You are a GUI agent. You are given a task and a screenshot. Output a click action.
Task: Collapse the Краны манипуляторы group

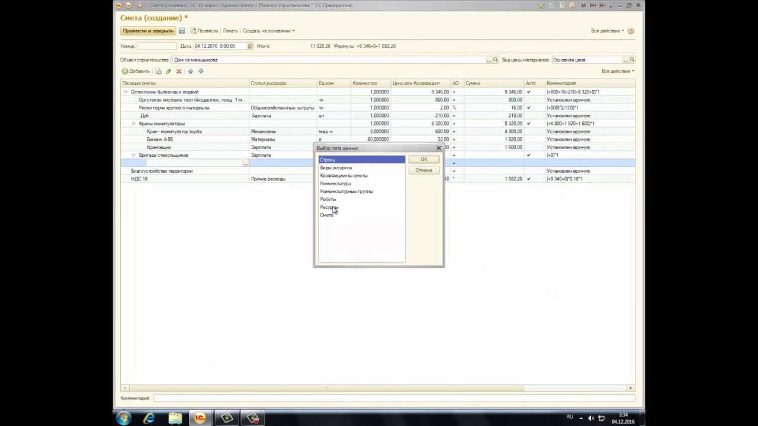[x=133, y=124]
